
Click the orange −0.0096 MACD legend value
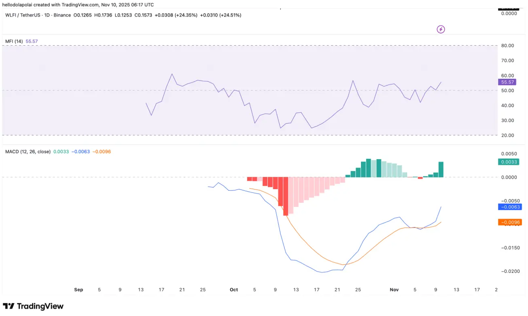click(x=102, y=152)
